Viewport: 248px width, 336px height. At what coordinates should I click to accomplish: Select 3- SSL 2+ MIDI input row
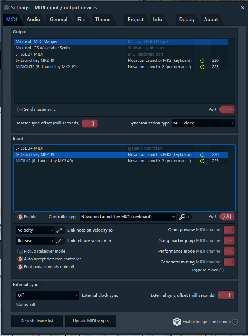pyautogui.click(x=121, y=148)
